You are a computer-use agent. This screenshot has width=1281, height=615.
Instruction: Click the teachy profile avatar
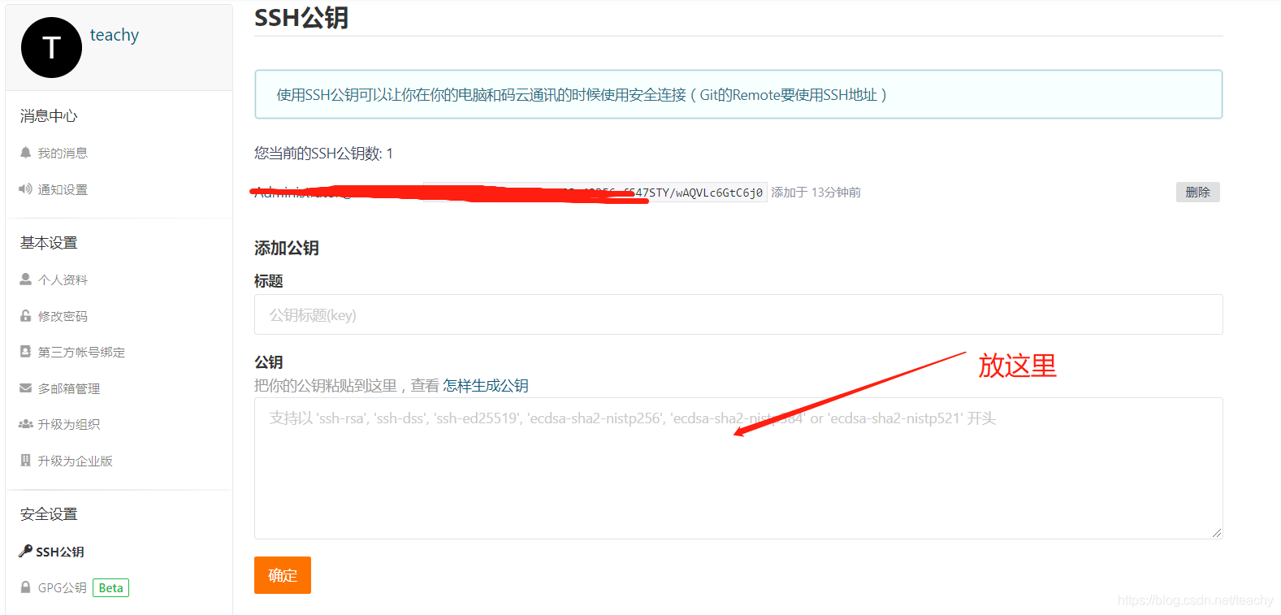[51, 48]
